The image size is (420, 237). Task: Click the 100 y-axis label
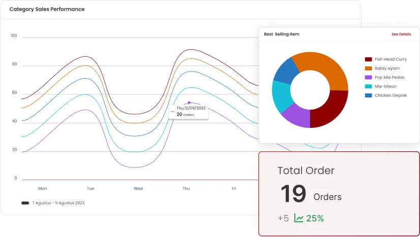(14, 36)
